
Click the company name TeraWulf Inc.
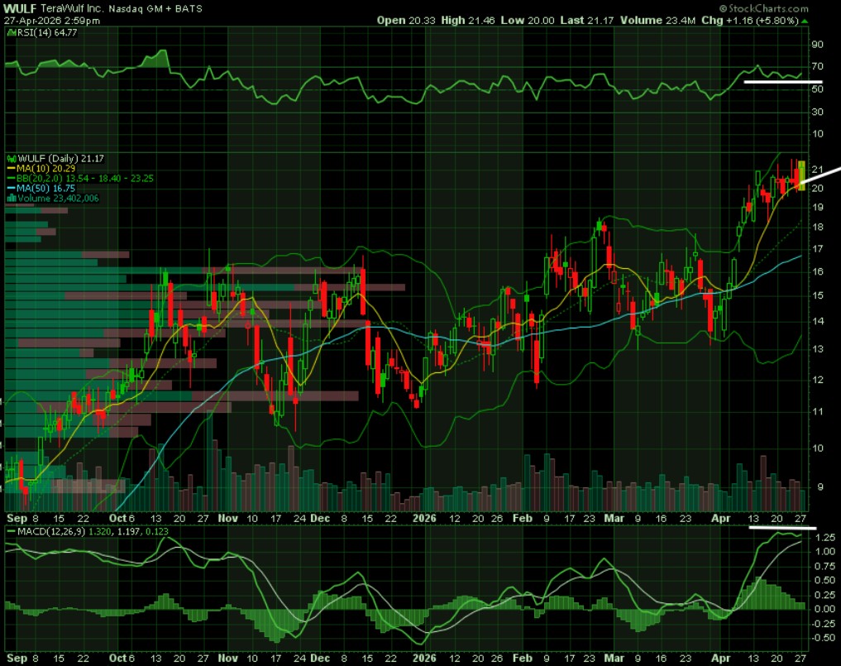click(73, 8)
